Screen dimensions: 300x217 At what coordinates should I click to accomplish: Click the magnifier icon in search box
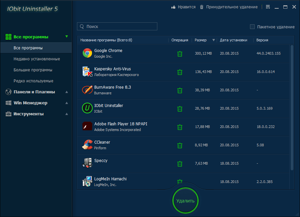pos(82,27)
